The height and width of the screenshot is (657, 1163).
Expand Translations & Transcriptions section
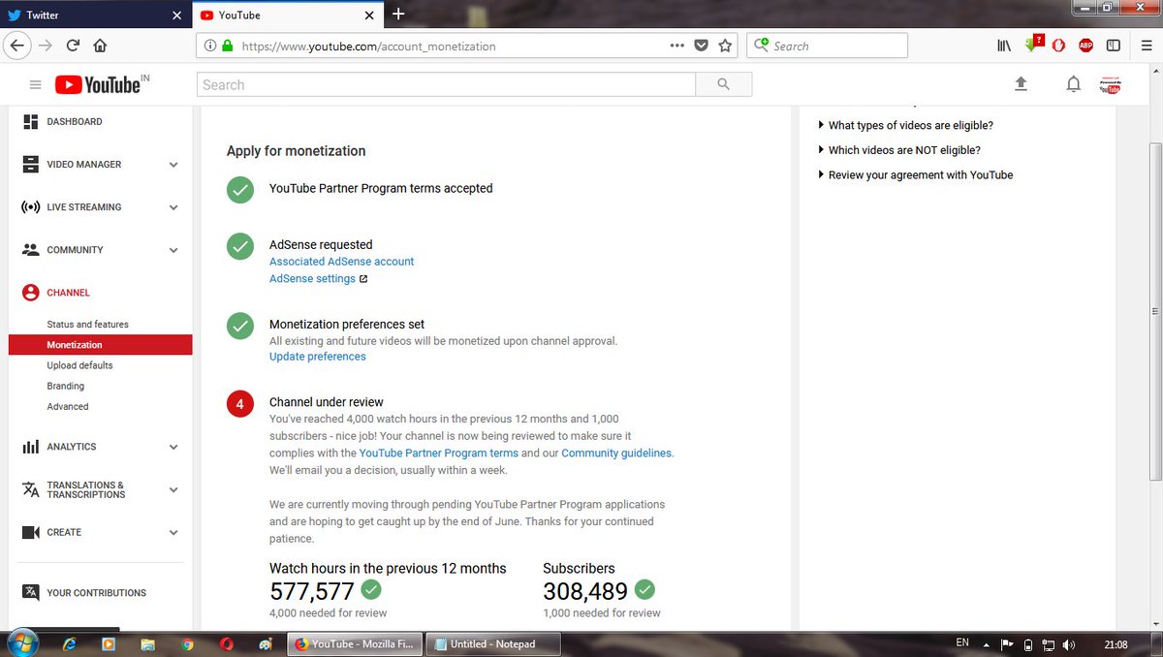pos(173,490)
